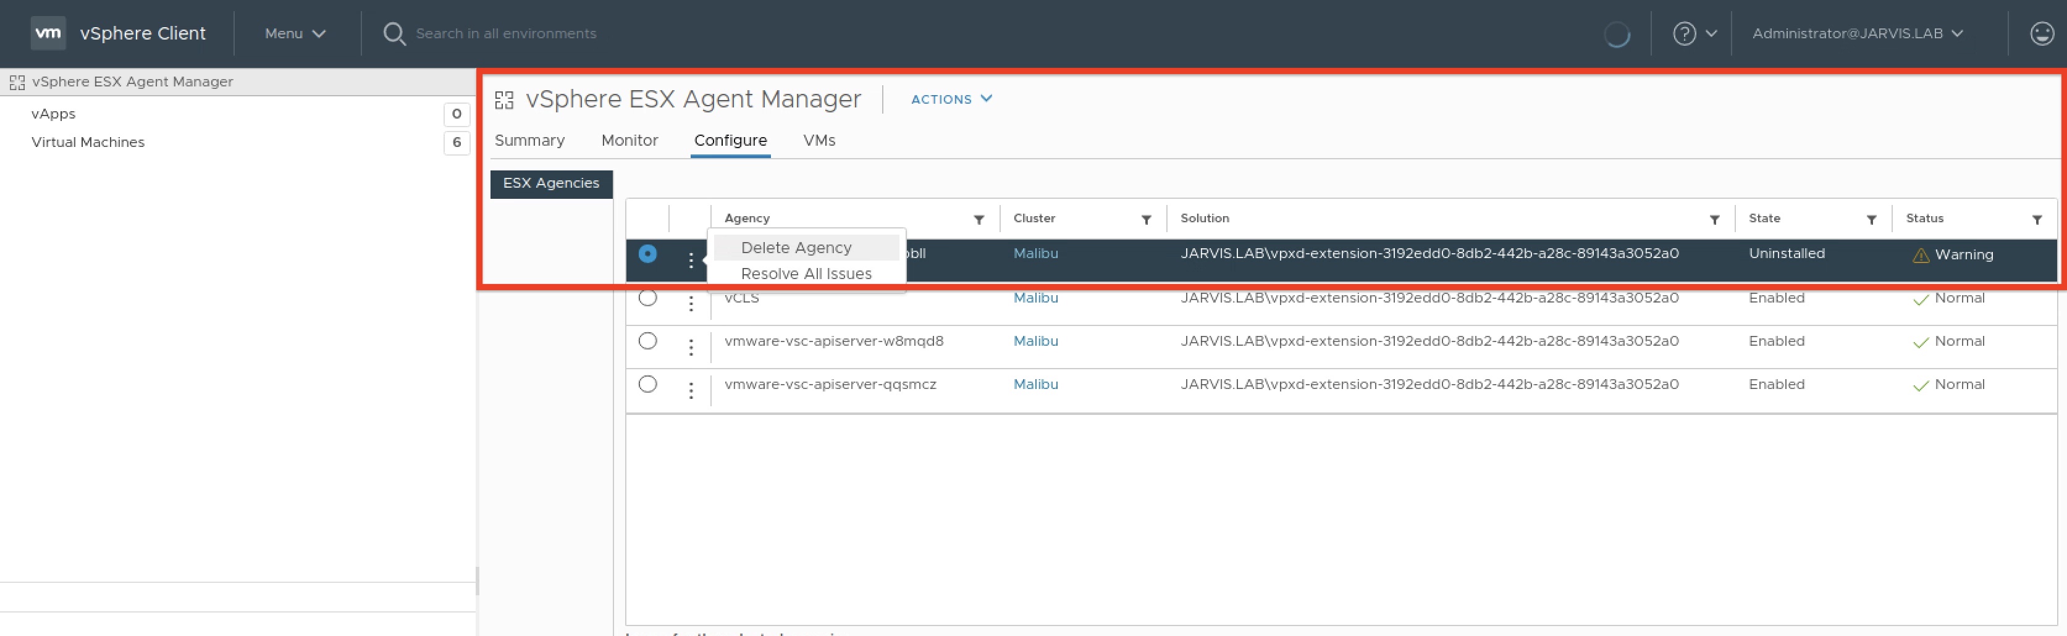Open actions menu for vmware-vsc-apiserver-w8mqd8
Screen dimensions: 2067x636
691,347
